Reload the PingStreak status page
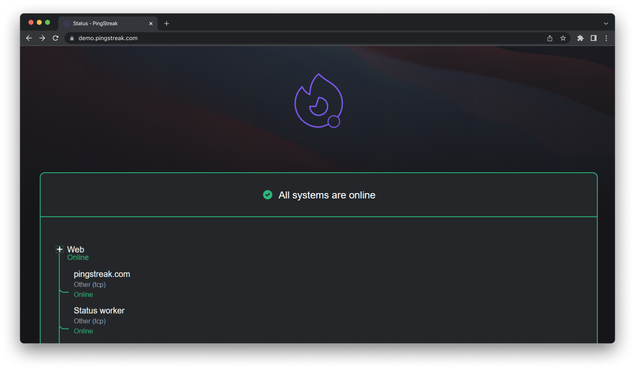The height and width of the screenshot is (370, 635). tap(55, 38)
